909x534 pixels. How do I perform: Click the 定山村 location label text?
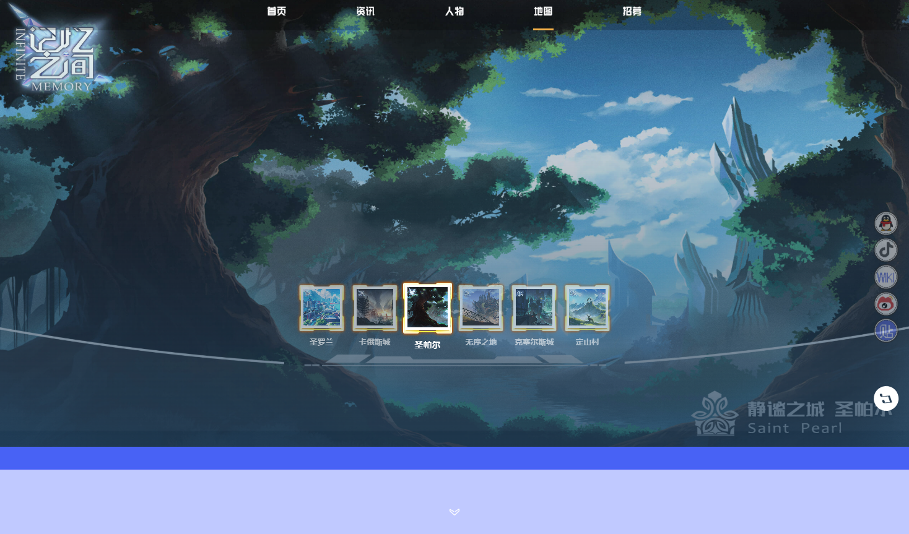coord(587,342)
